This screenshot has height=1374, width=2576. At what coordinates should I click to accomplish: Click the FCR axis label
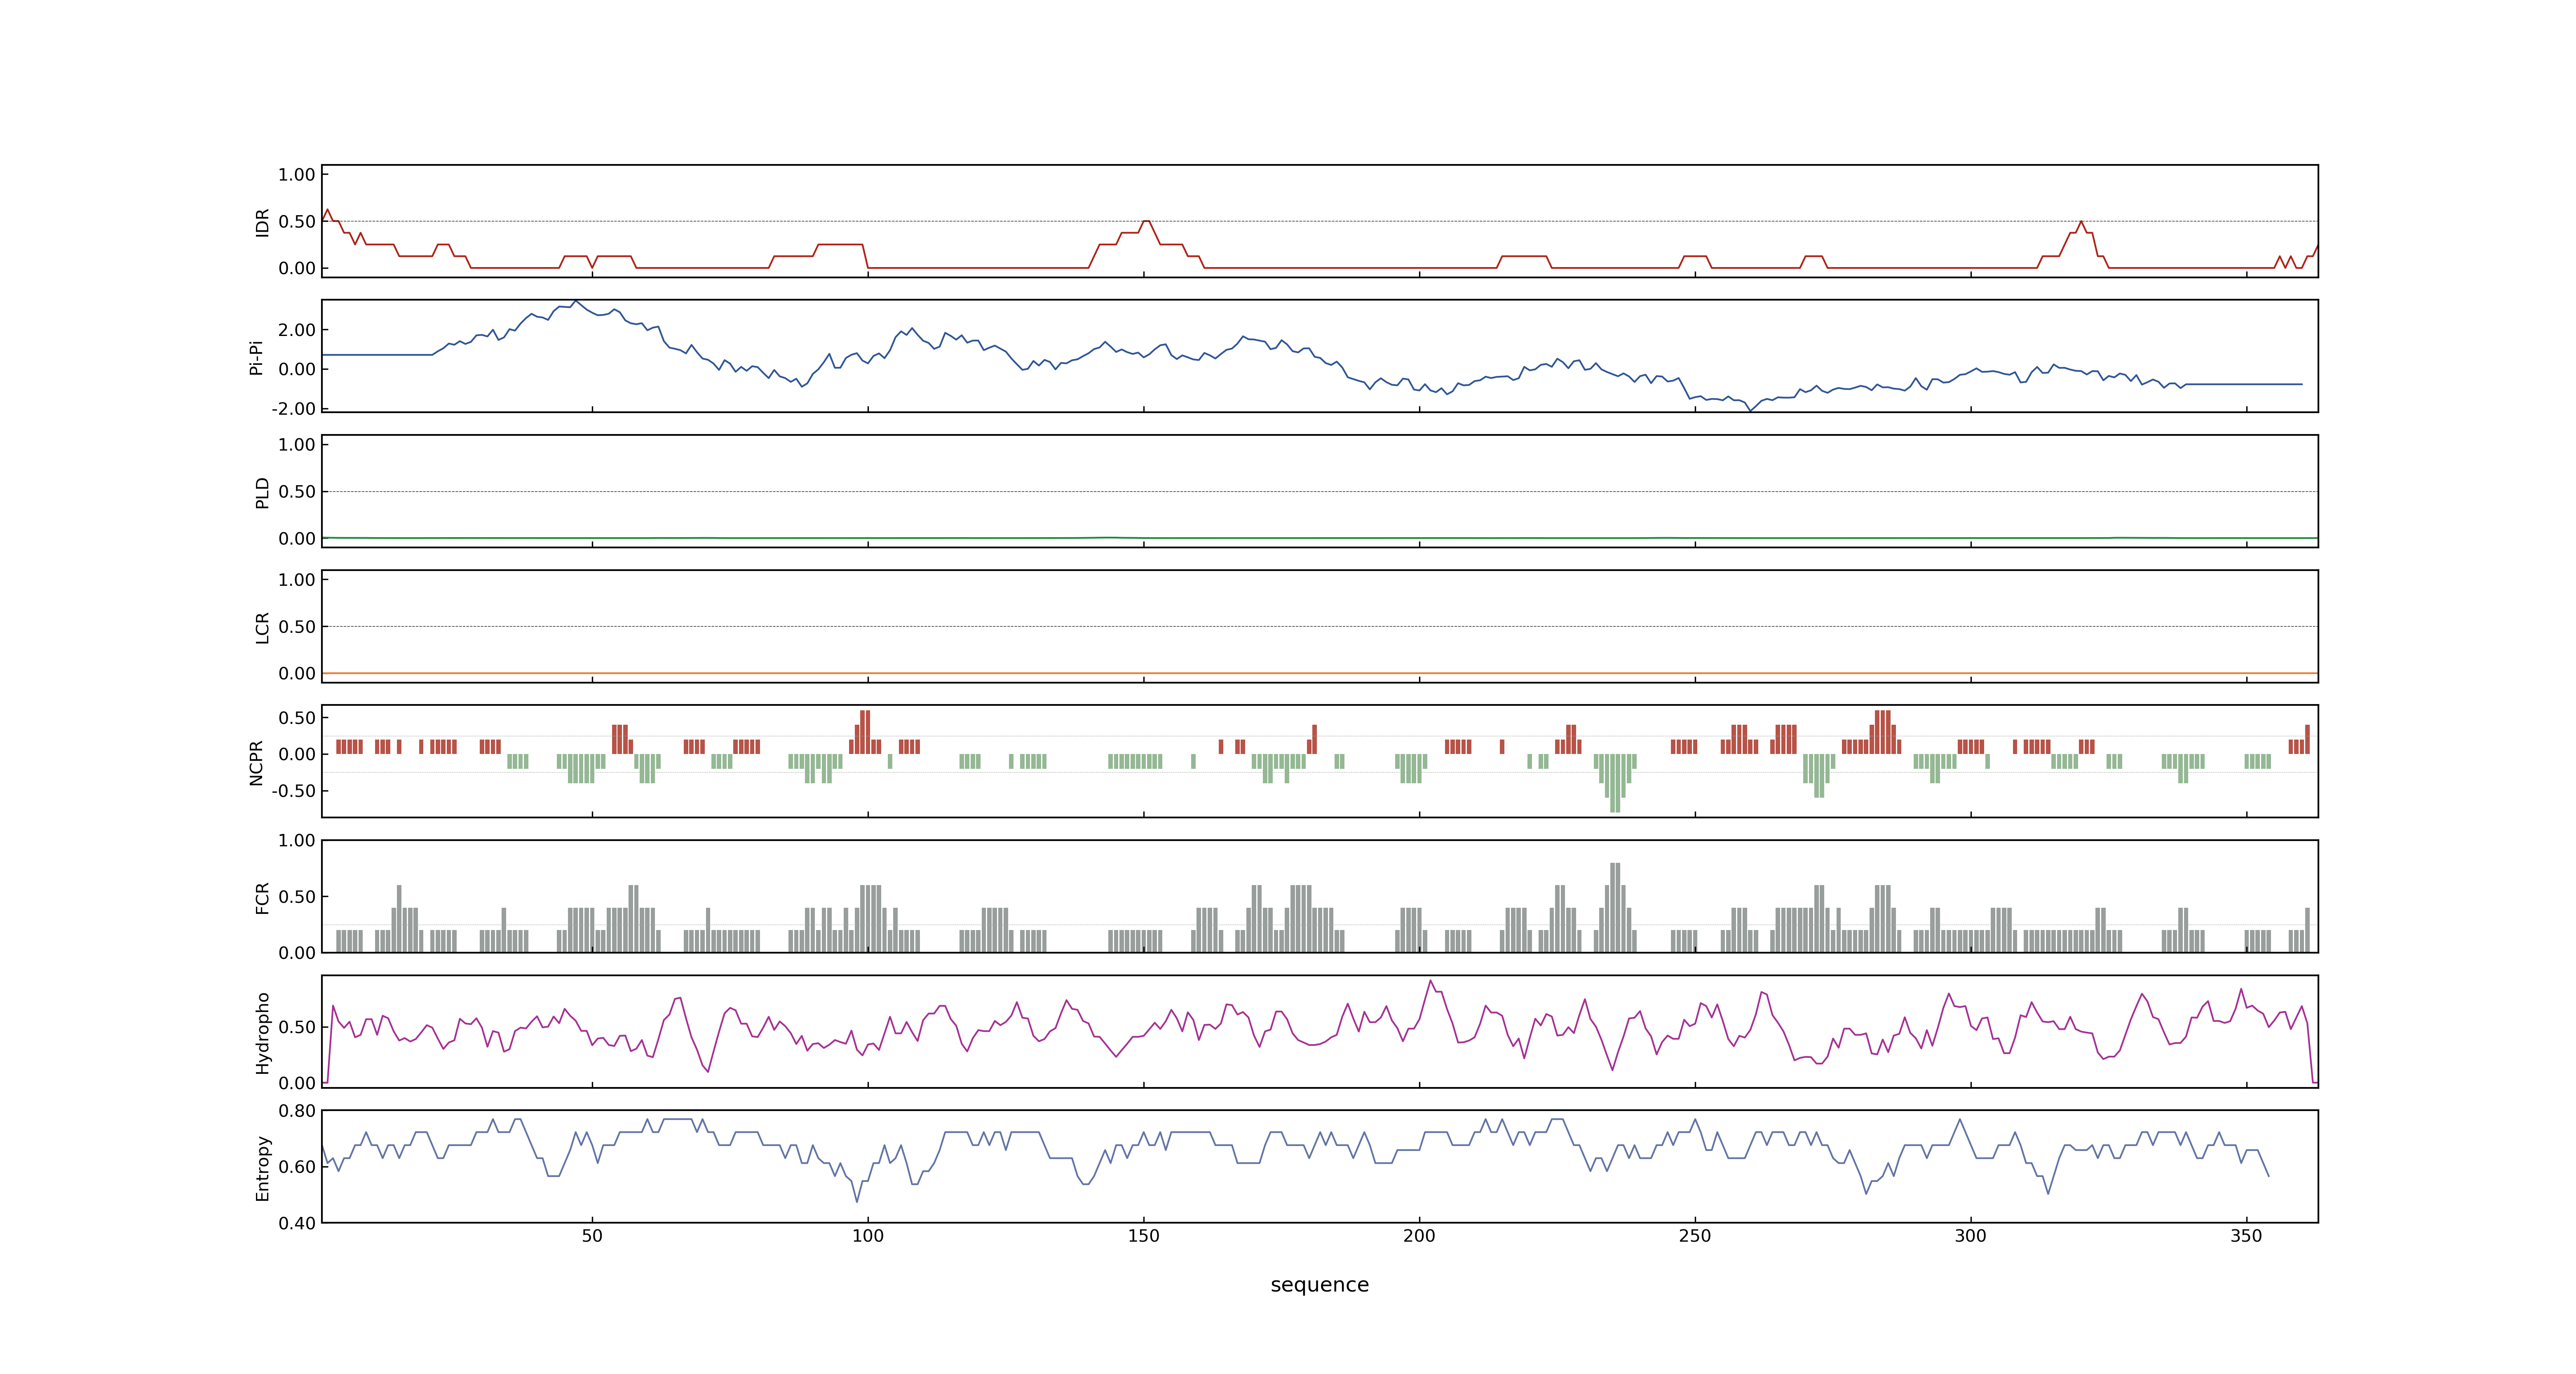263,897
